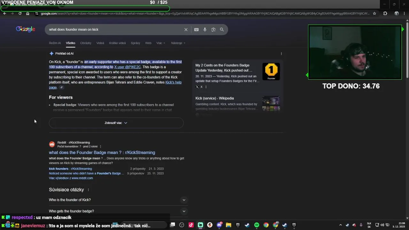Select the 'Všetko' results tab

tap(71, 43)
